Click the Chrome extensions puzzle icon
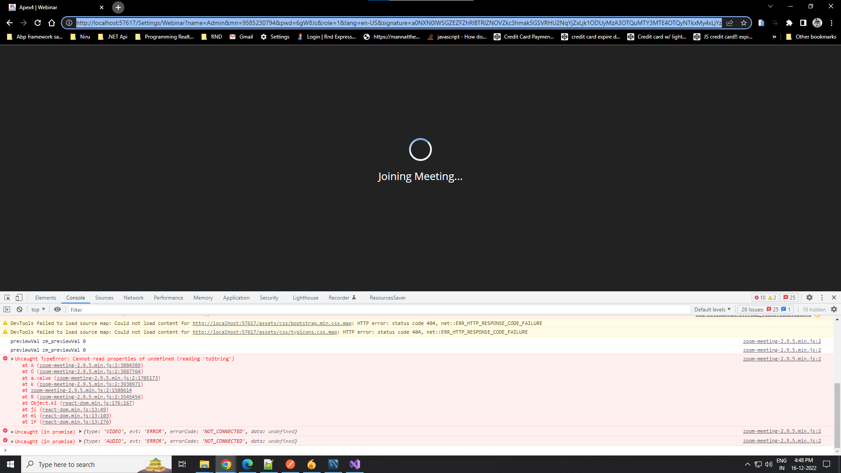841x473 pixels. coord(789,23)
